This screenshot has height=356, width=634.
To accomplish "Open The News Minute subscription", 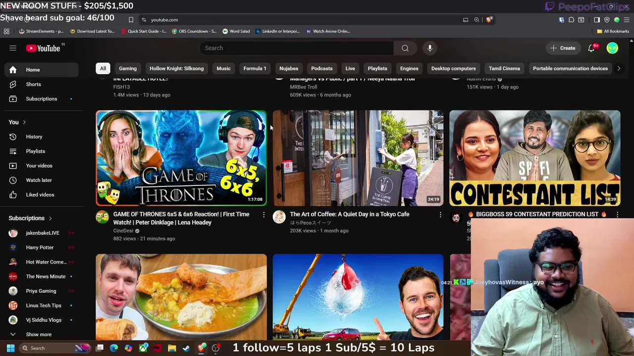I will click(42, 276).
